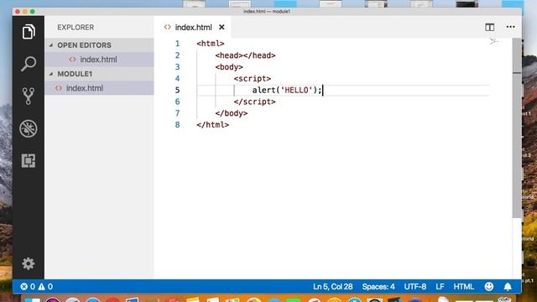Select encoding via UTF-8 status entry
Screen dimensions: 537x302
tap(415, 287)
